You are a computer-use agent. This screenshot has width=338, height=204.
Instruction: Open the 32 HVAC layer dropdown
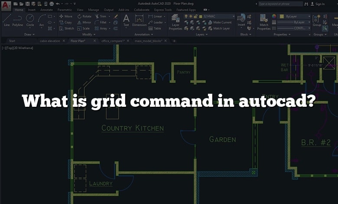point(234,16)
